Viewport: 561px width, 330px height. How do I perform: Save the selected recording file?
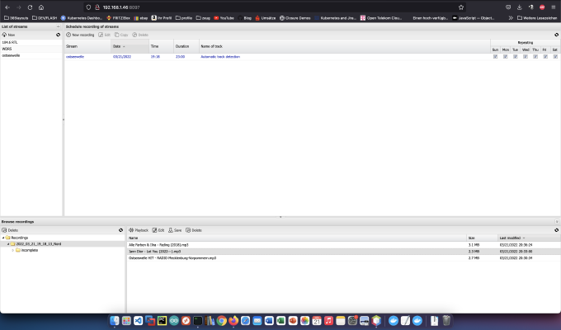(175, 230)
